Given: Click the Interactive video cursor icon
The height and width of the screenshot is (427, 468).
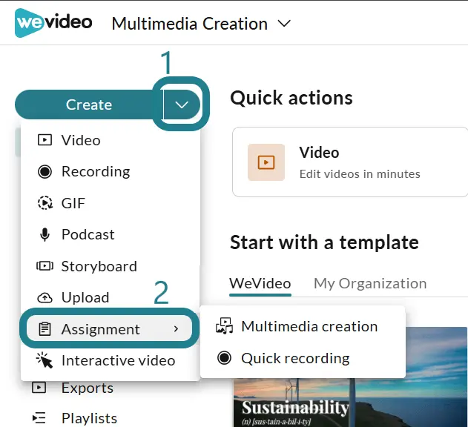Looking at the screenshot, I should point(45,360).
